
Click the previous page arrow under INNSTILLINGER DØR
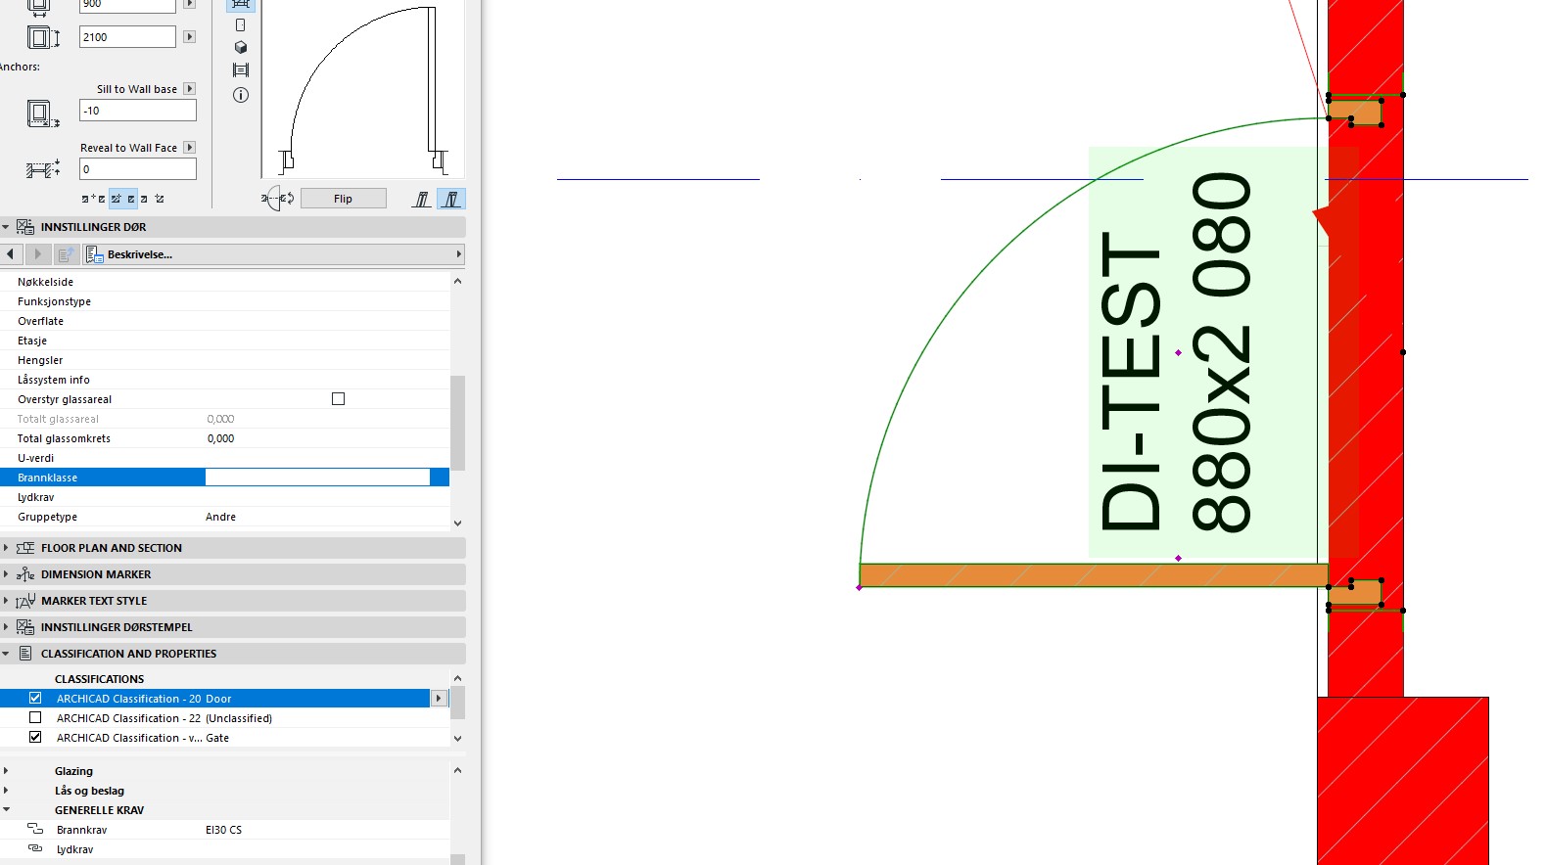point(11,254)
